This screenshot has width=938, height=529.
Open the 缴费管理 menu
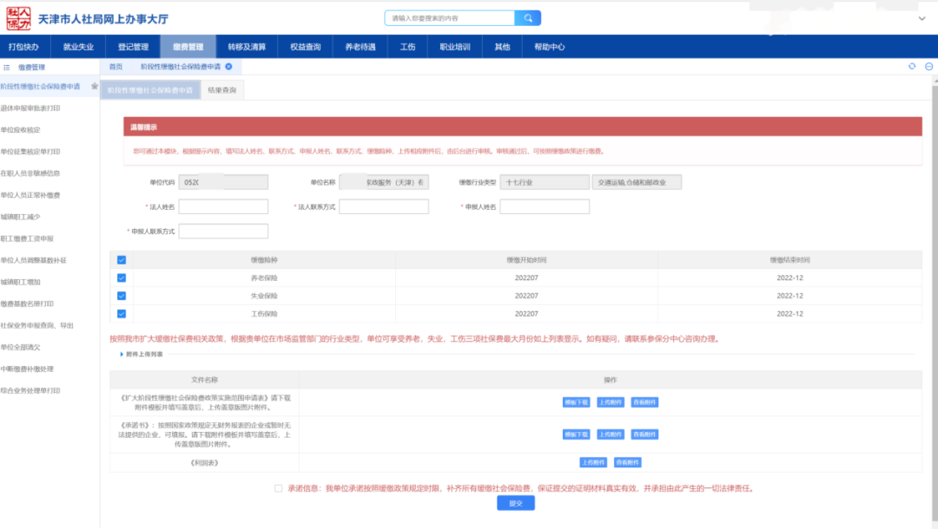pyautogui.click(x=188, y=47)
